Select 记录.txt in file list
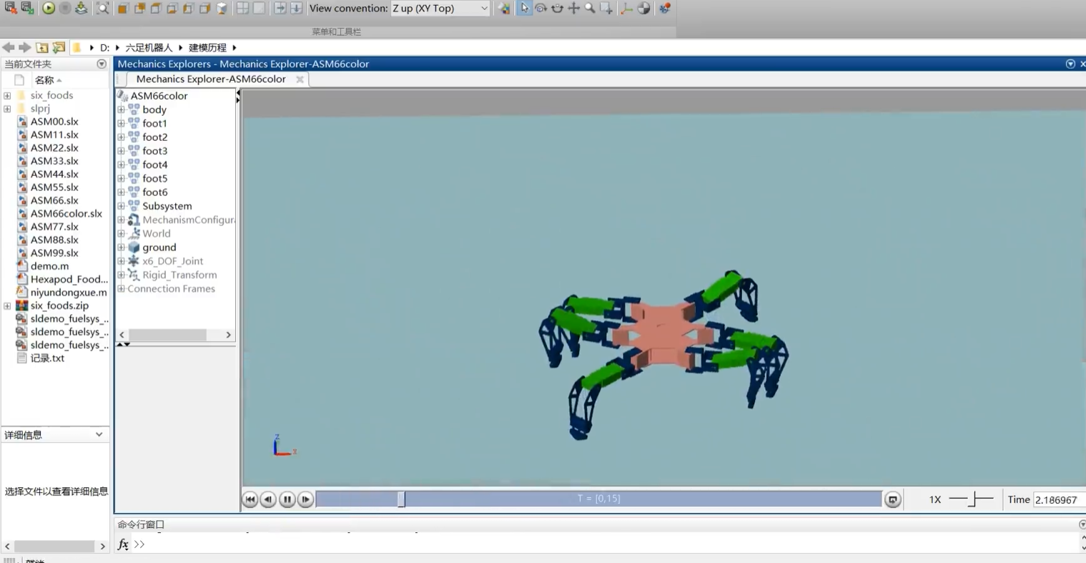 [47, 358]
